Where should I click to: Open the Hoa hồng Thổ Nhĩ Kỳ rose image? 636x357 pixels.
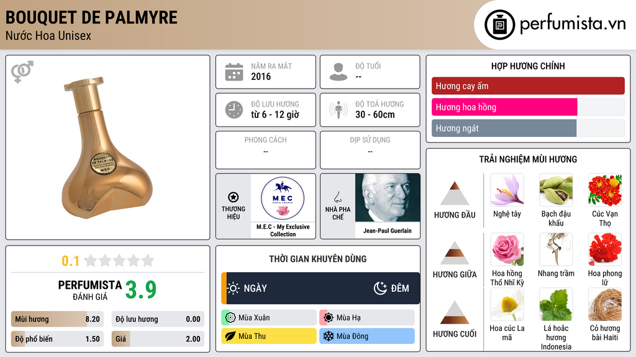pos(507,249)
